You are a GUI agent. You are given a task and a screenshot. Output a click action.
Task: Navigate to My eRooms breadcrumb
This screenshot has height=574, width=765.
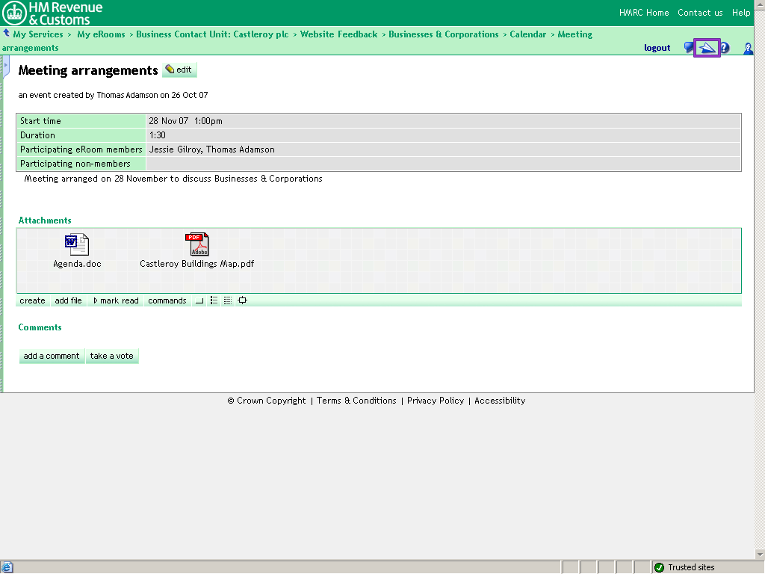click(x=101, y=34)
